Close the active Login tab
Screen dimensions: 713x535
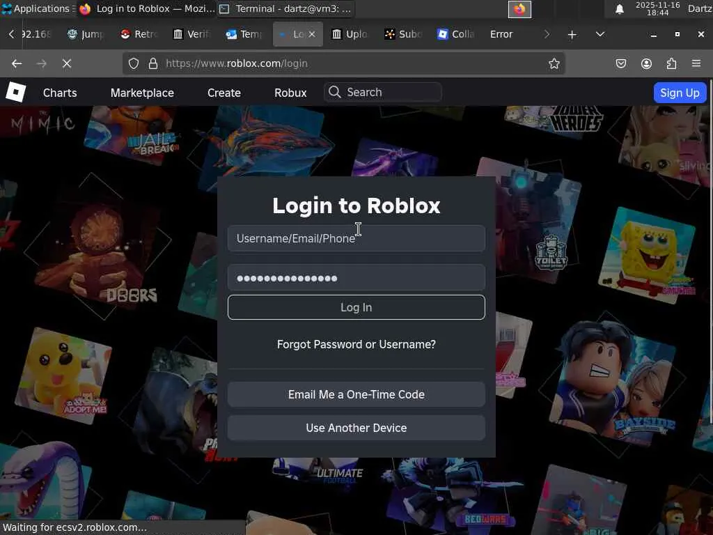point(312,34)
